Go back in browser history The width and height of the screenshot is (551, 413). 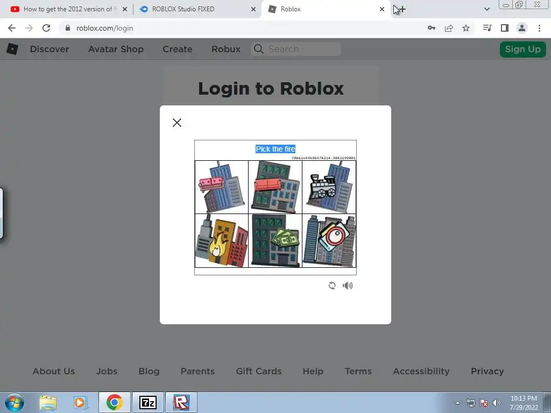[12, 28]
